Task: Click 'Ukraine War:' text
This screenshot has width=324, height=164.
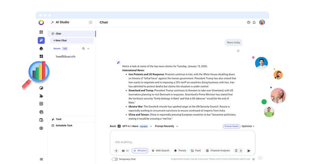Action: point(136,106)
